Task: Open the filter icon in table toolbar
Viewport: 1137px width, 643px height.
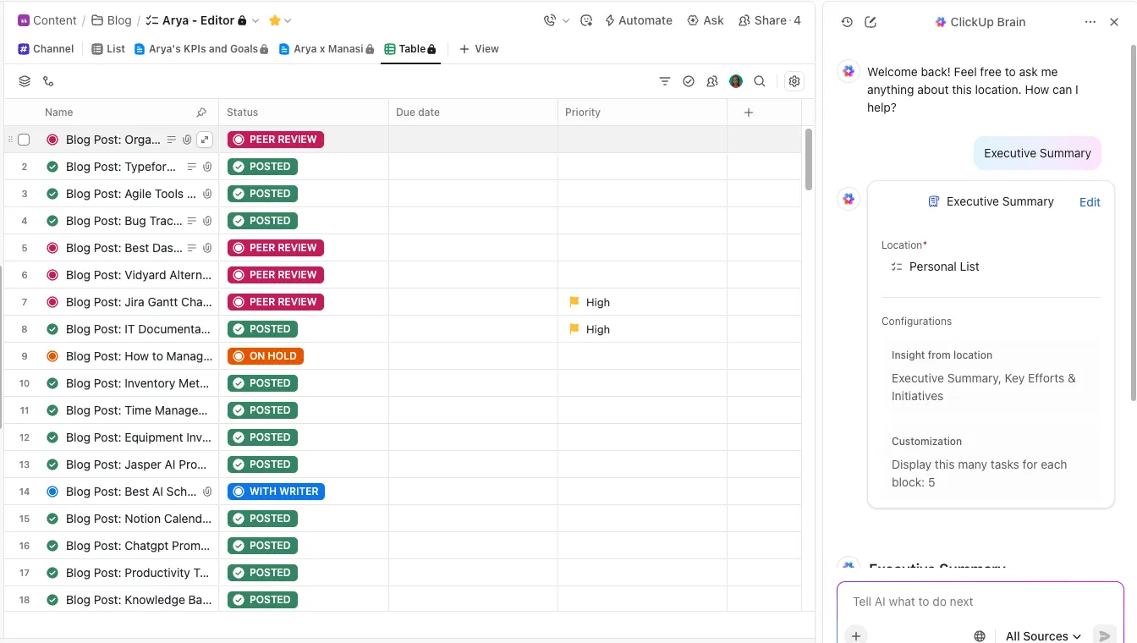Action: (665, 81)
